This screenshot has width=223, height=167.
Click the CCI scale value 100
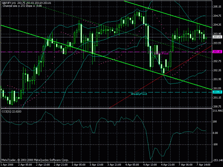click(215, 121)
